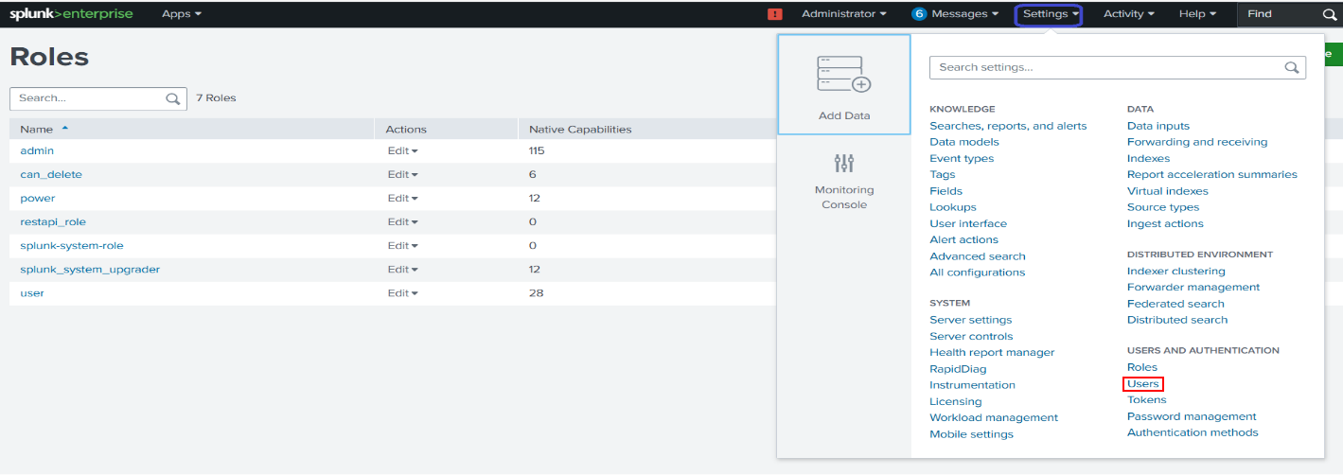Click the search icon in Search settings field
This screenshot has height=475, width=1343.
click(x=1292, y=67)
